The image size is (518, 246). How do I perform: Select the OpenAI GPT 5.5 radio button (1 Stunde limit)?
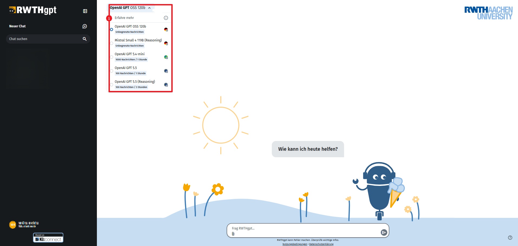[112, 71]
